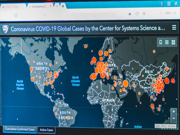Reload the page with refresh icon
This screenshot has width=180, height=135.
[x=137, y=13]
